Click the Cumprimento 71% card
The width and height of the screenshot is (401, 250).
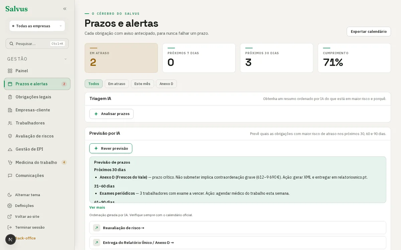[354, 58]
